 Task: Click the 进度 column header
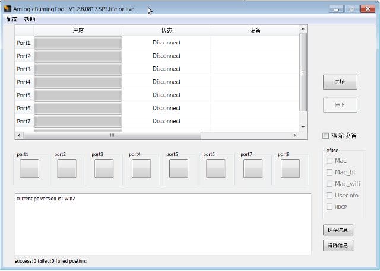78,30
